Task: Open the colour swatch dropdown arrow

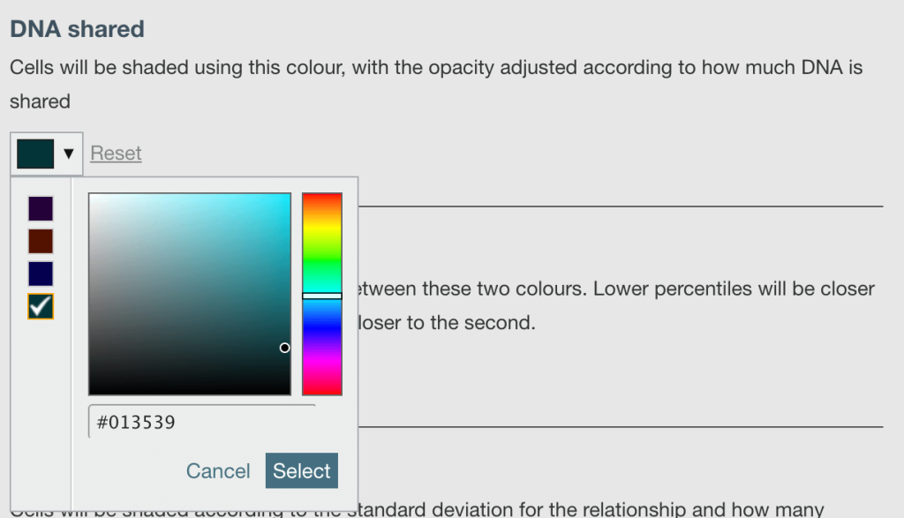Action: (70, 153)
